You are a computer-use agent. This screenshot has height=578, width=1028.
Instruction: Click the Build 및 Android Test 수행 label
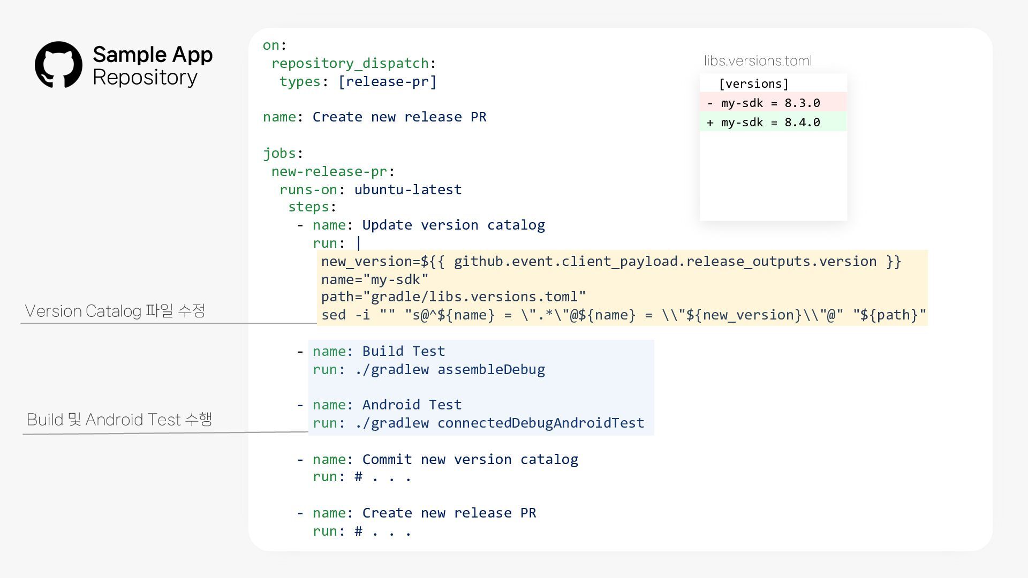[119, 420]
